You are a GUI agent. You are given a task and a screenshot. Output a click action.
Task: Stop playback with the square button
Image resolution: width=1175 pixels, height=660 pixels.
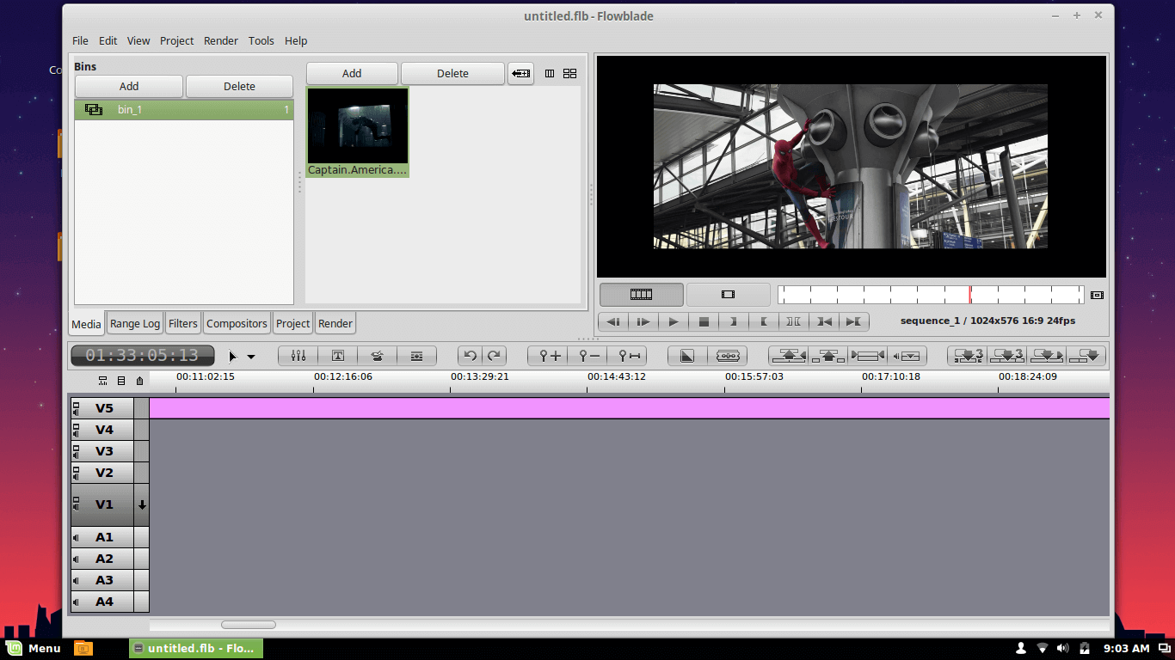click(x=704, y=321)
